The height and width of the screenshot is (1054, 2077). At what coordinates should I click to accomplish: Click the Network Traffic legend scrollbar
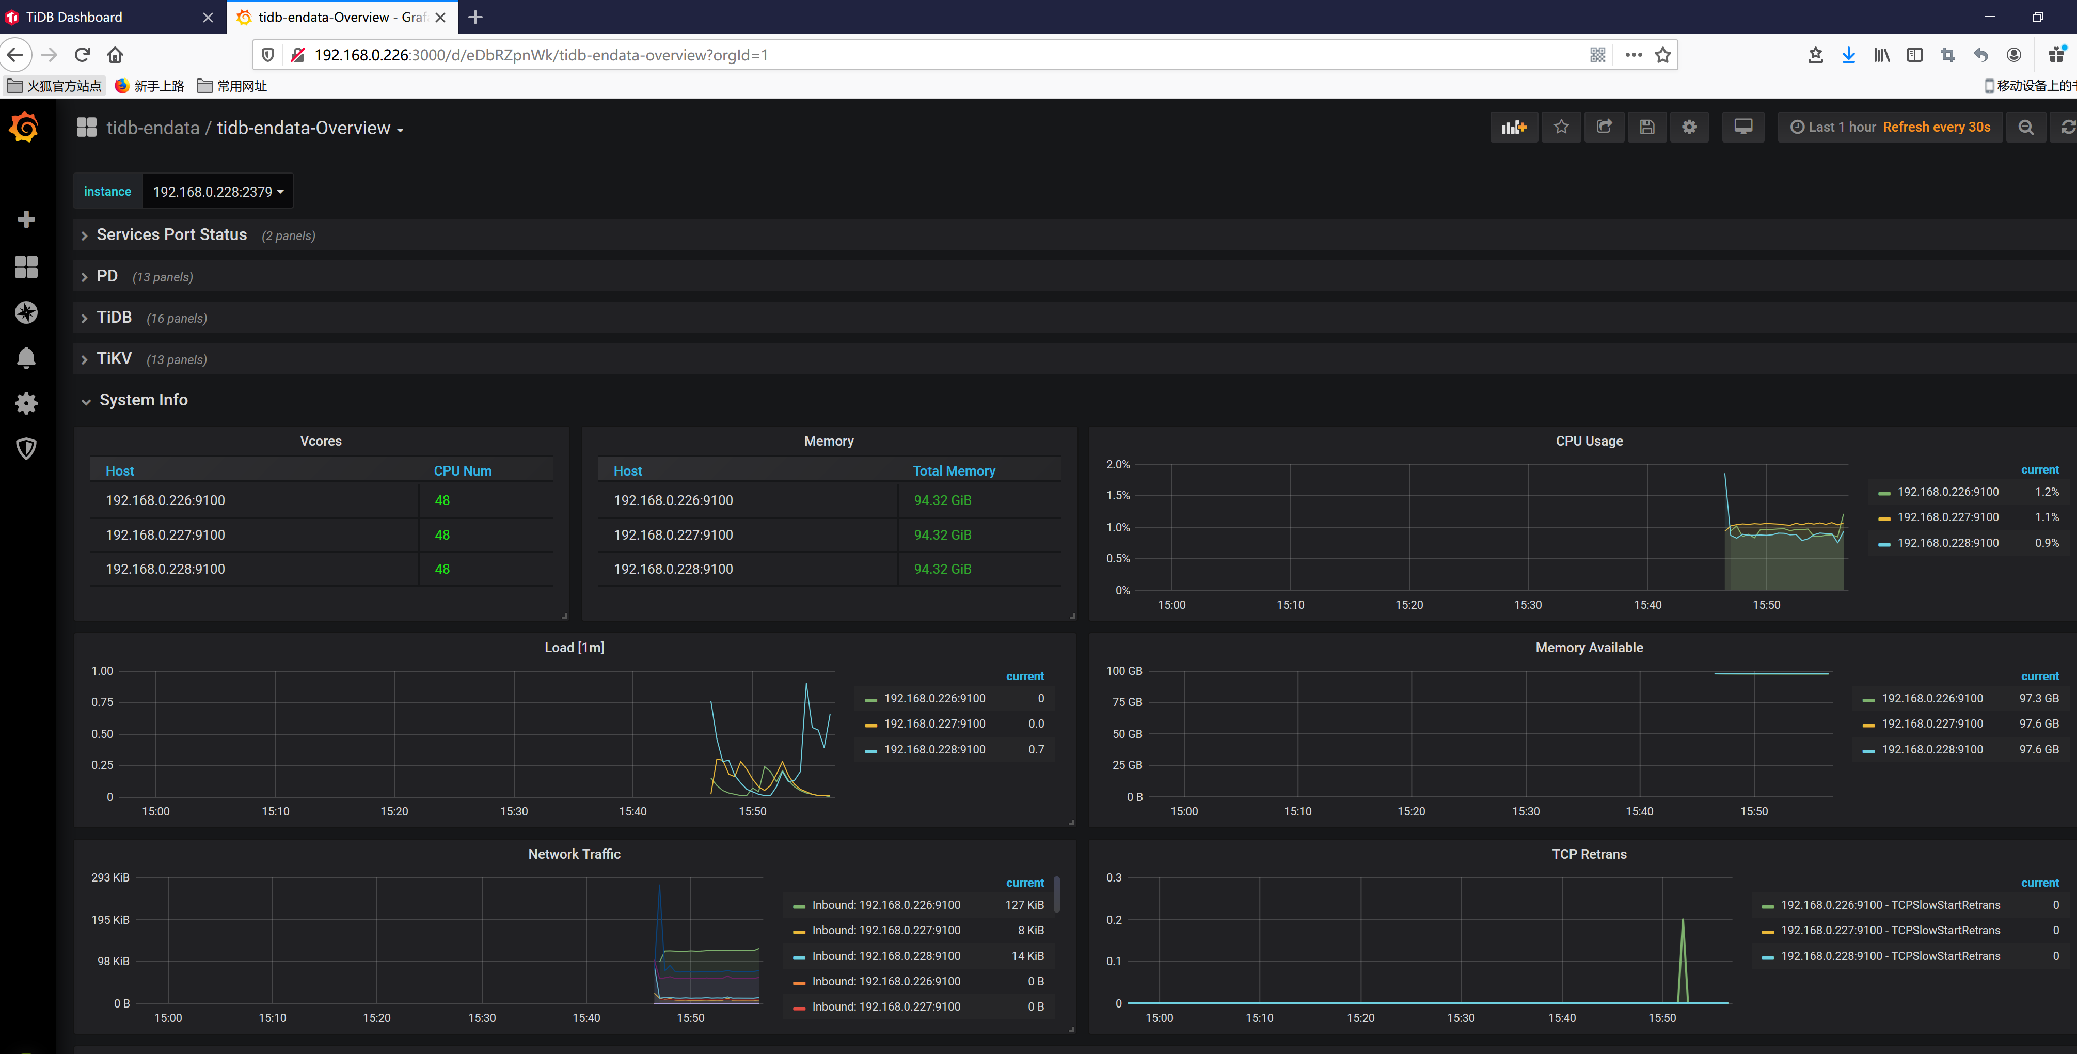[1056, 894]
